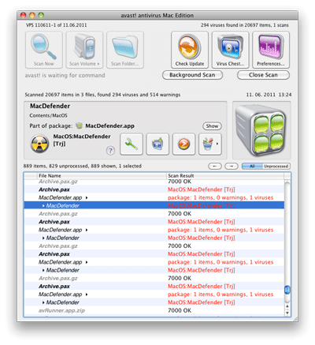This screenshot has height=345, width=315.
Task: Sort by Scan Result column header
Action: pyautogui.click(x=225, y=176)
